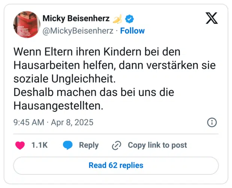Image resolution: width=232 pixels, height=188 pixels.
Task: Follow the account via Follow link
Action: click(132, 31)
